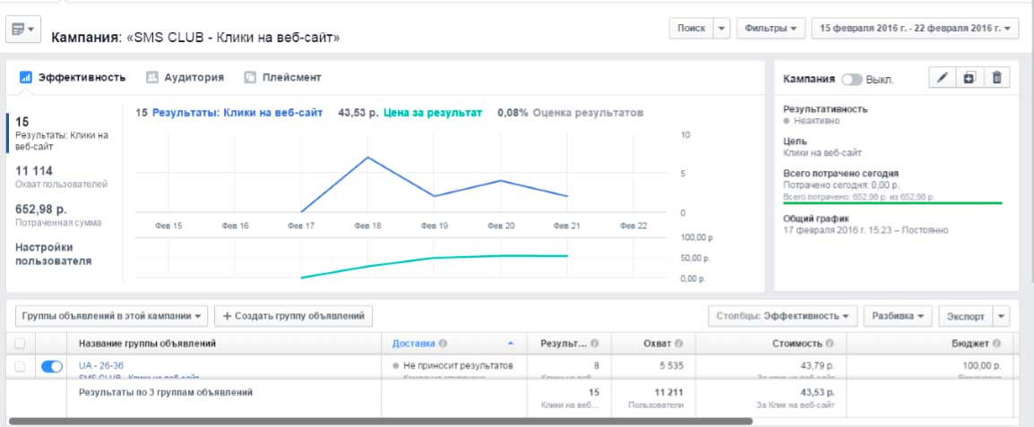Click info icon next to Охват
This screenshot has width=1034, height=427.
coord(679,344)
